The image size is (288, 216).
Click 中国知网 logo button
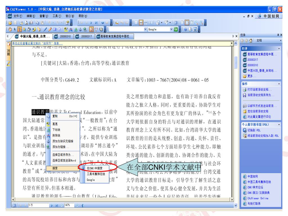tap(269, 16)
